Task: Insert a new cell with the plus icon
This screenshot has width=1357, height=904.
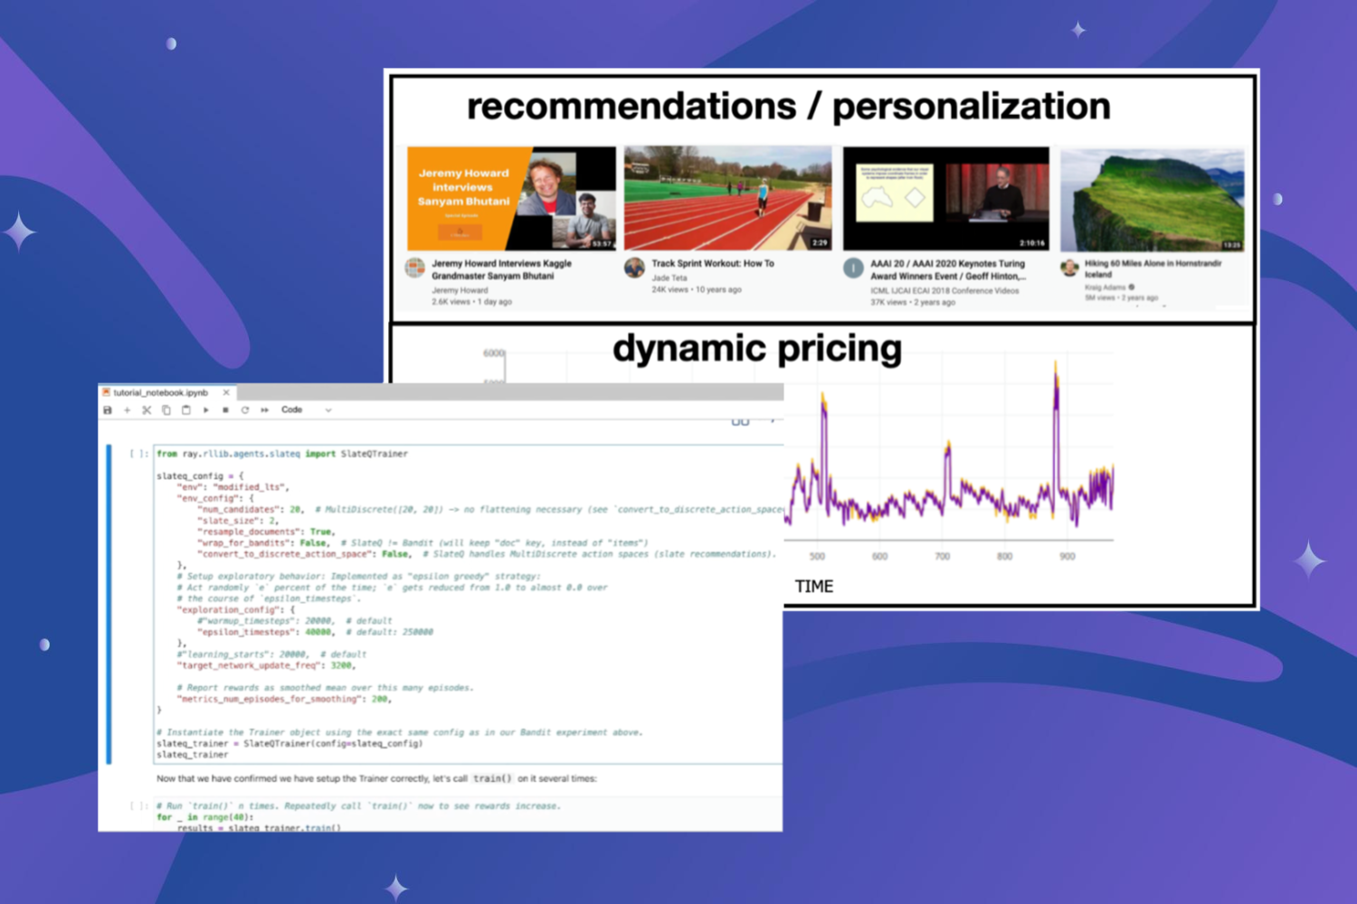Action: coord(128,410)
